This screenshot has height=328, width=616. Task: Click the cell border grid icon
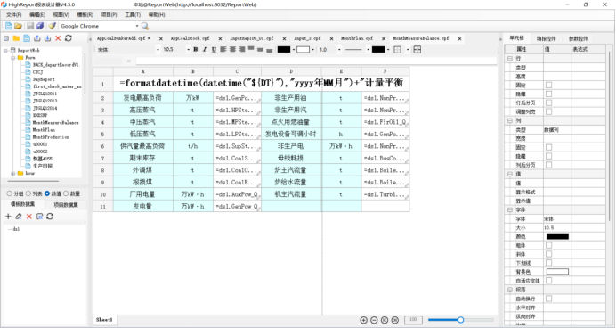pos(398,50)
